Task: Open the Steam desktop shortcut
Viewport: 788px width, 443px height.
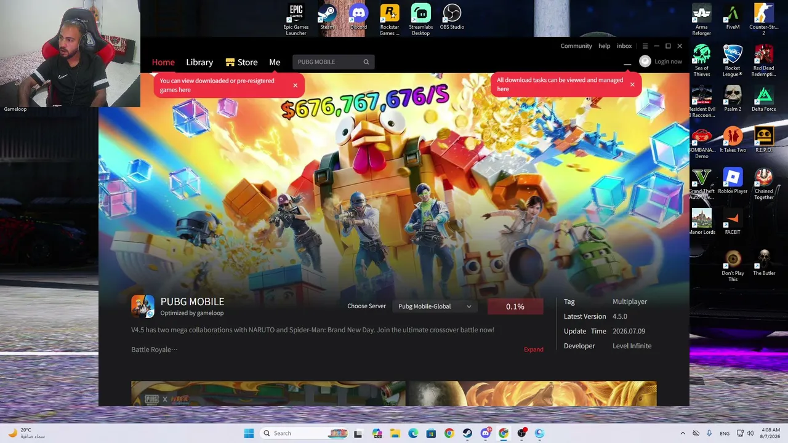Action: [x=327, y=17]
